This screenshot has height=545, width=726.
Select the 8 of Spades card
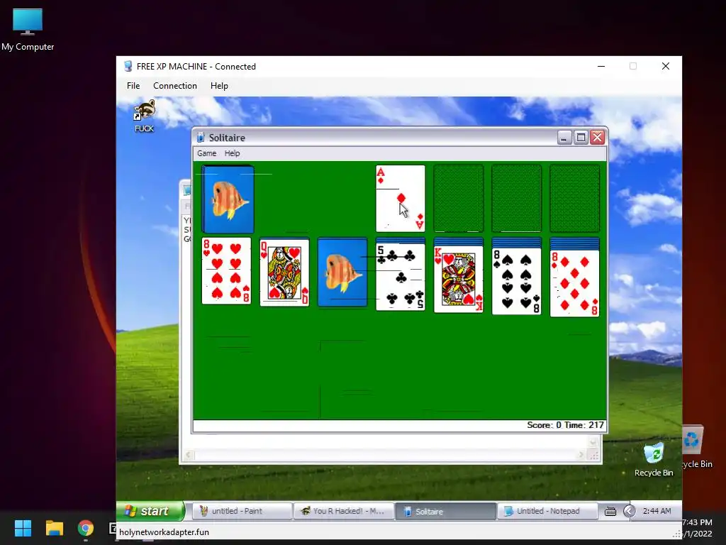point(516,281)
